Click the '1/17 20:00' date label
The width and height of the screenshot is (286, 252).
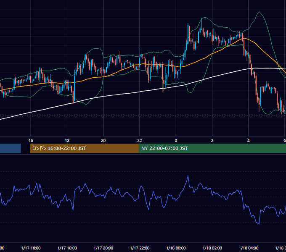(103, 248)
